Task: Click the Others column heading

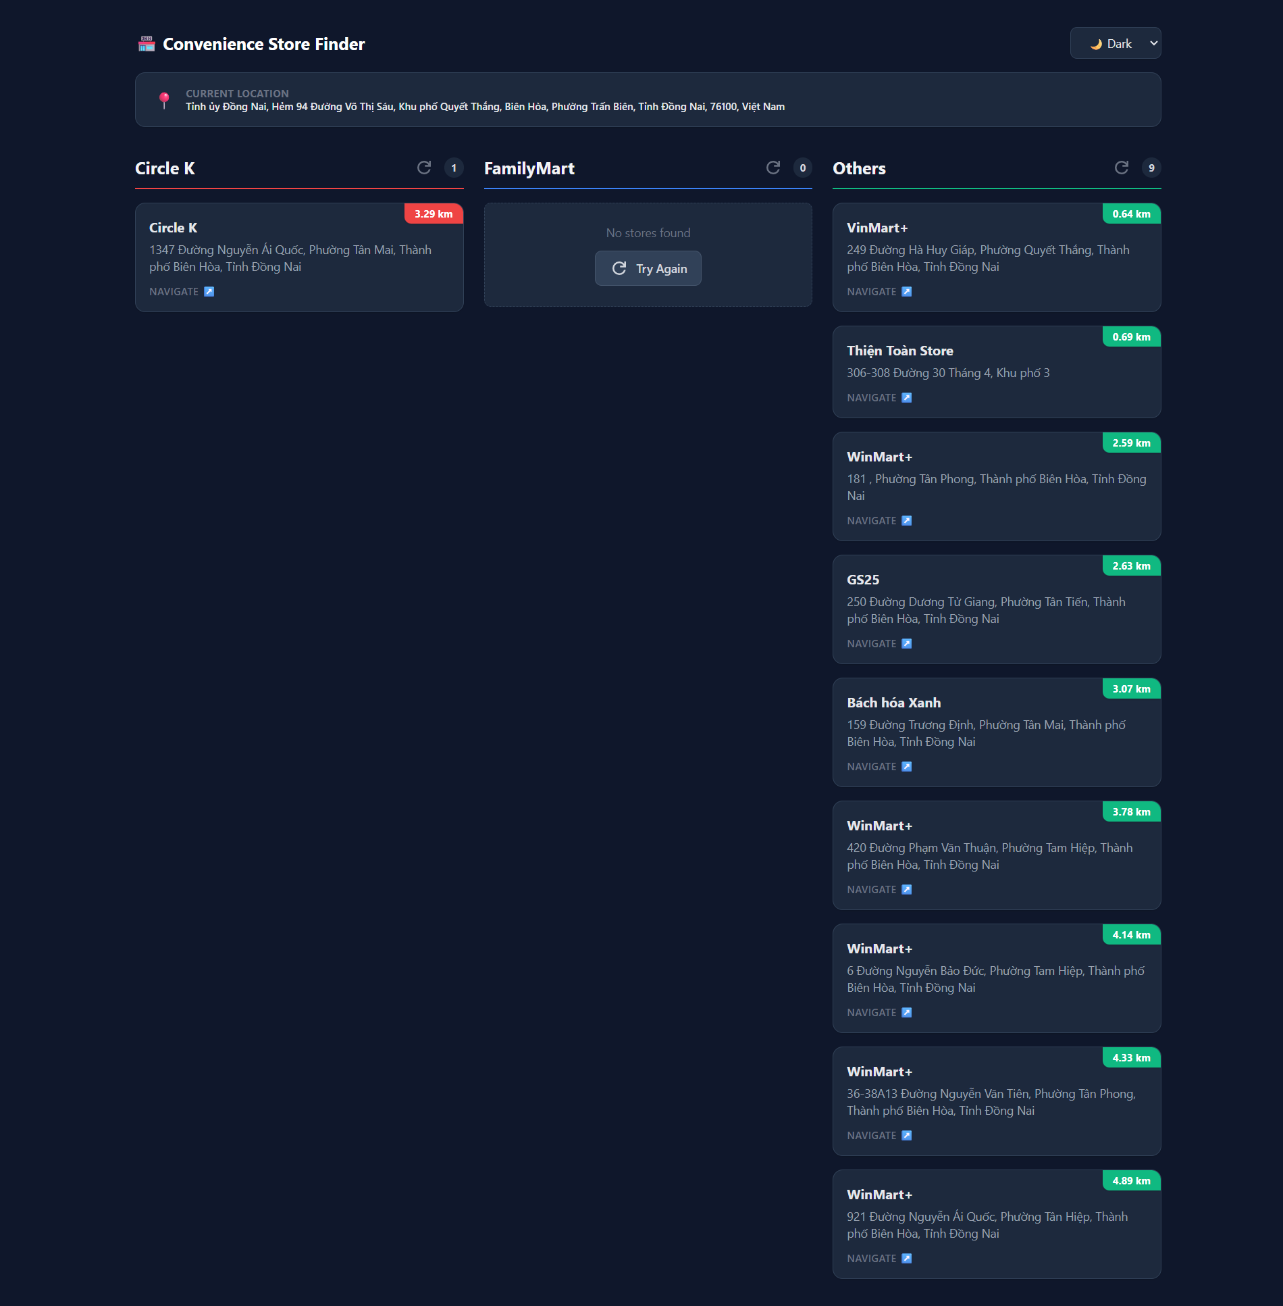Action: click(x=859, y=168)
